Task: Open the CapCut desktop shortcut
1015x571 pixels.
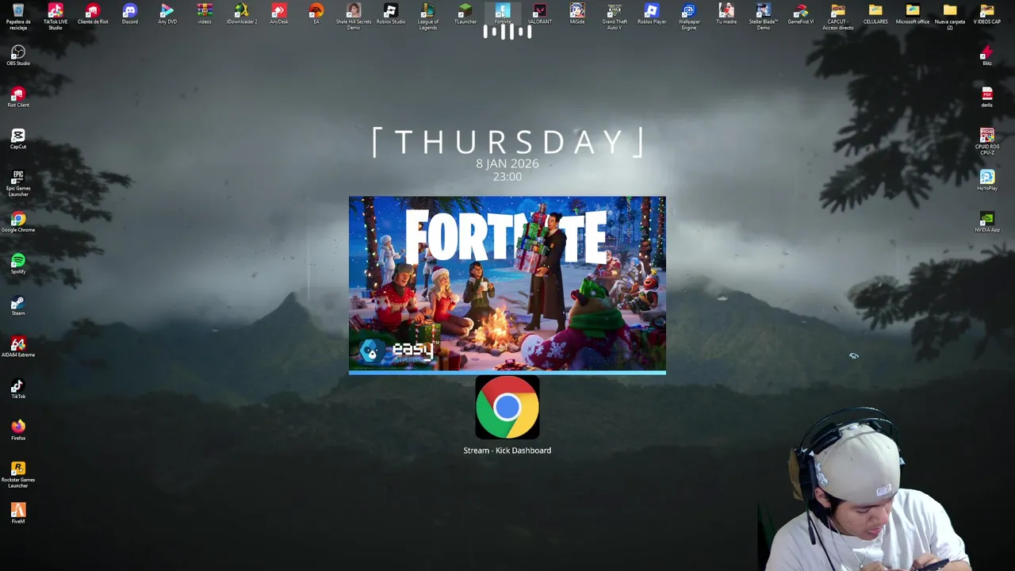Action: (x=18, y=139)
